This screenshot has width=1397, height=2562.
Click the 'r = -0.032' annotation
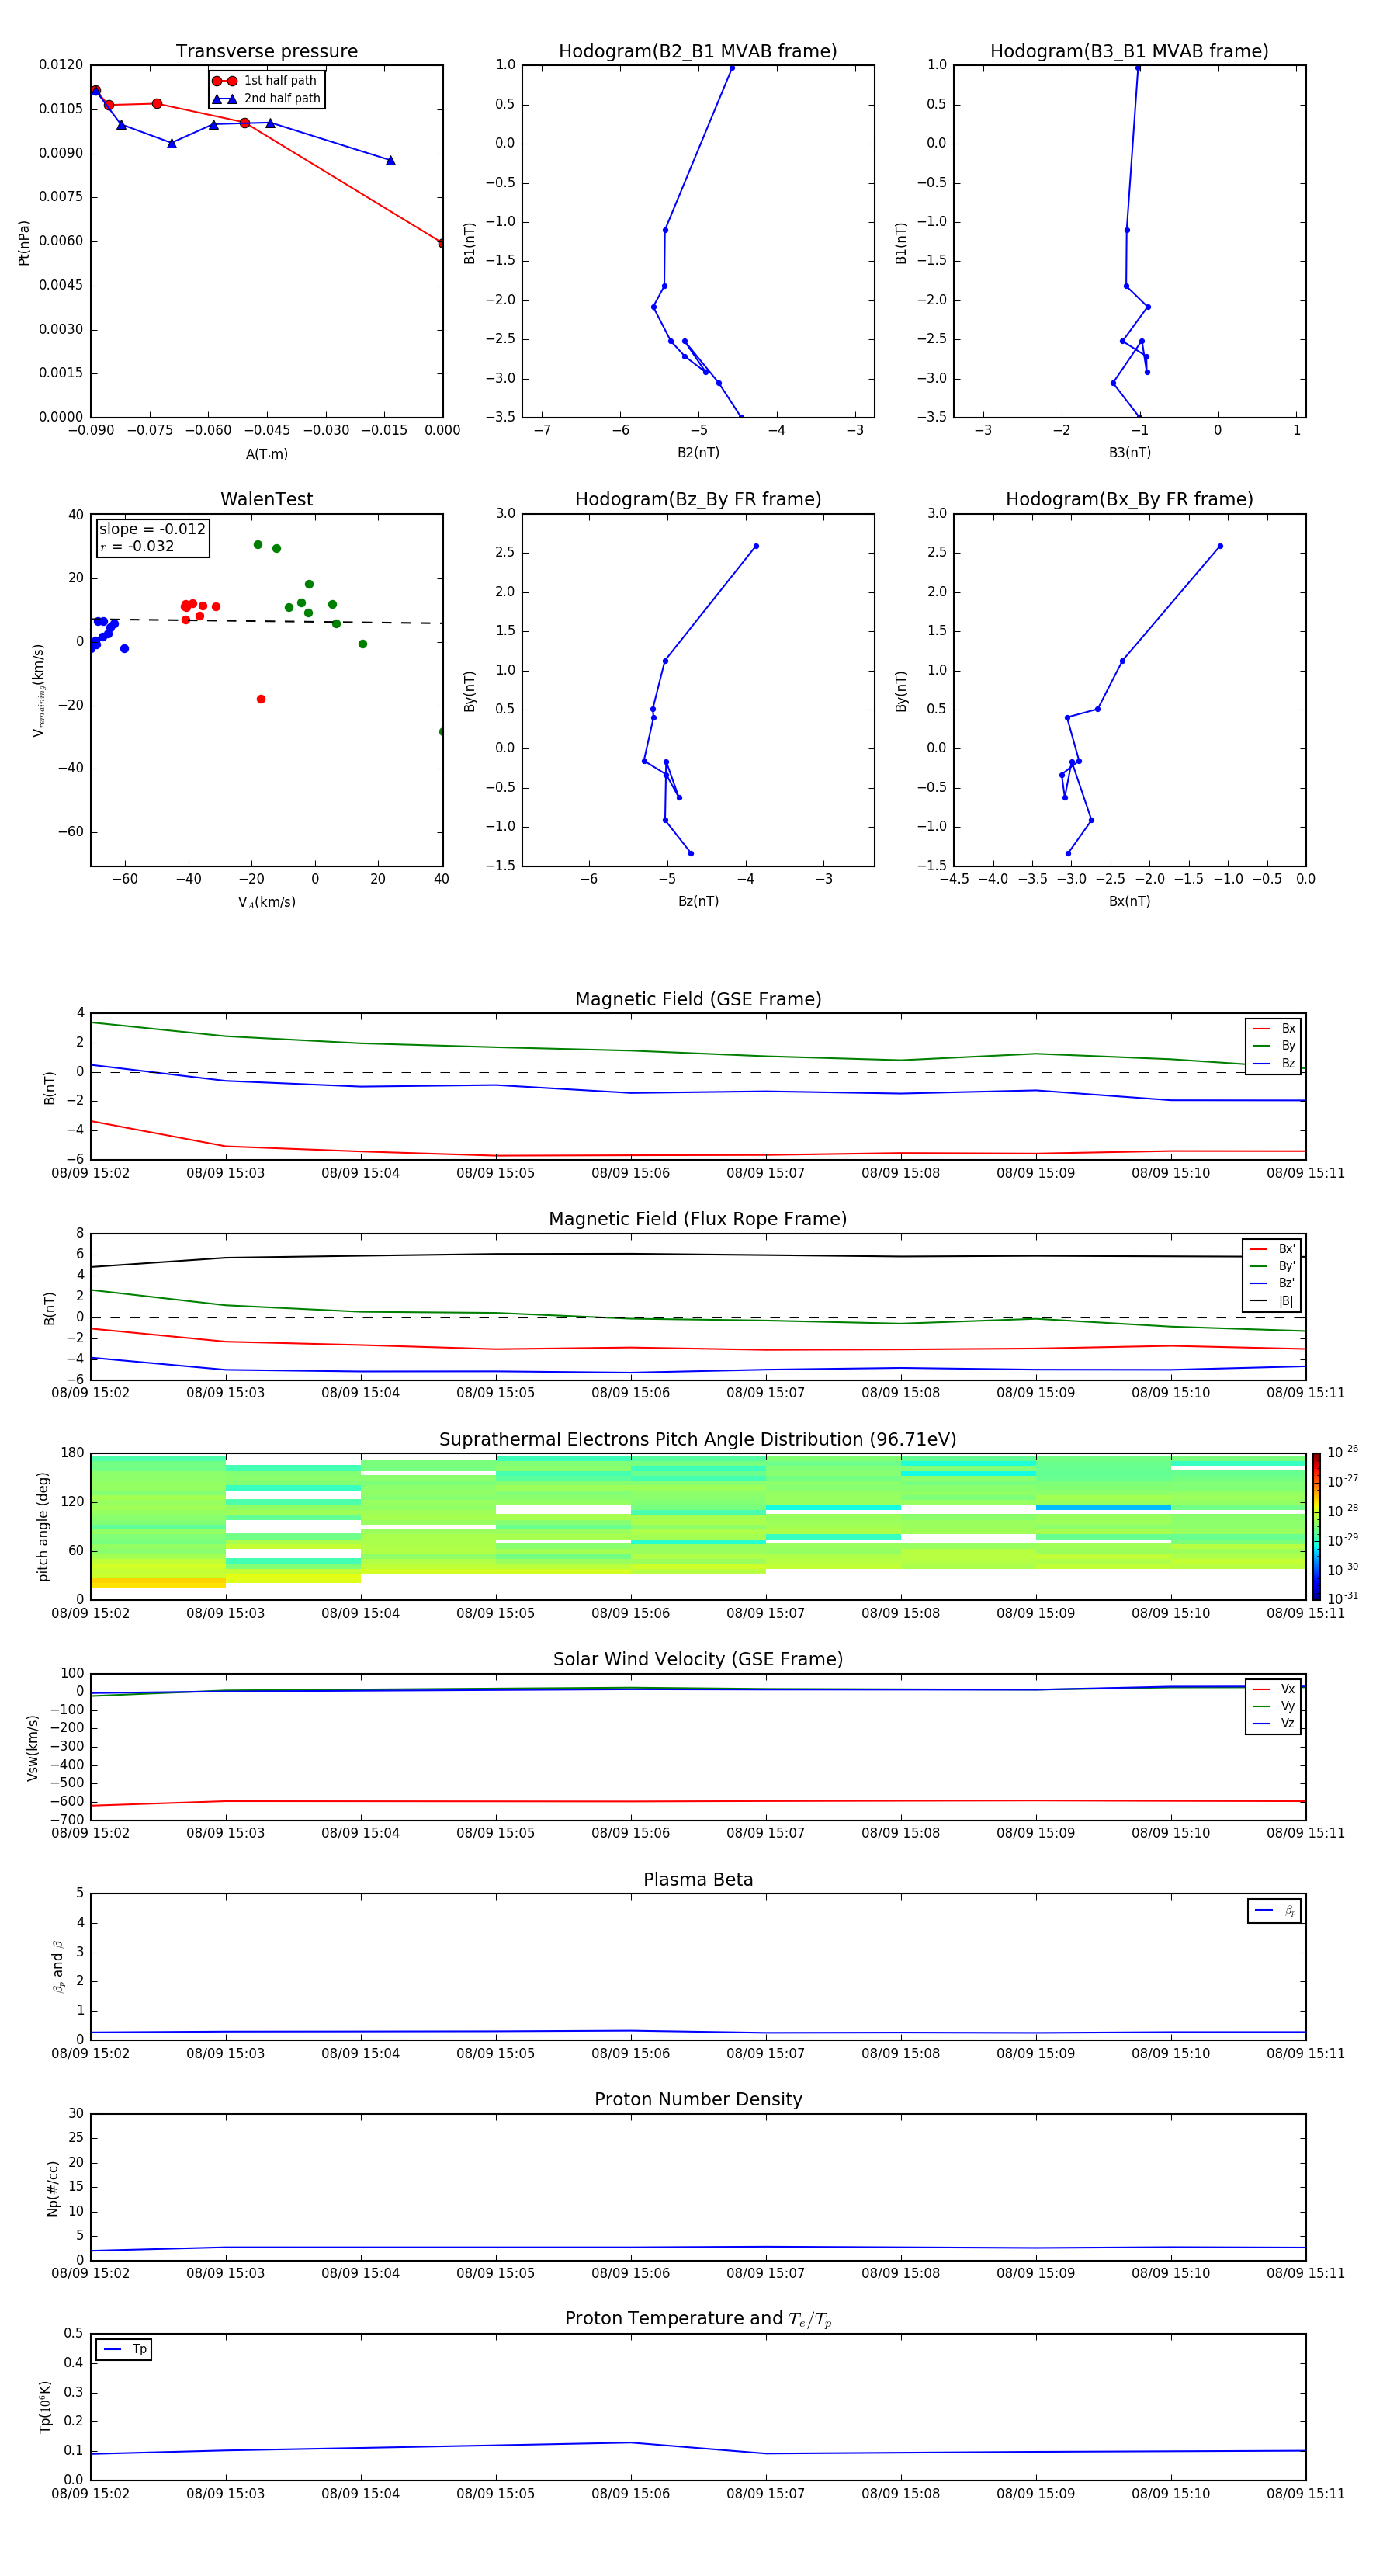[x=137, y=546]
